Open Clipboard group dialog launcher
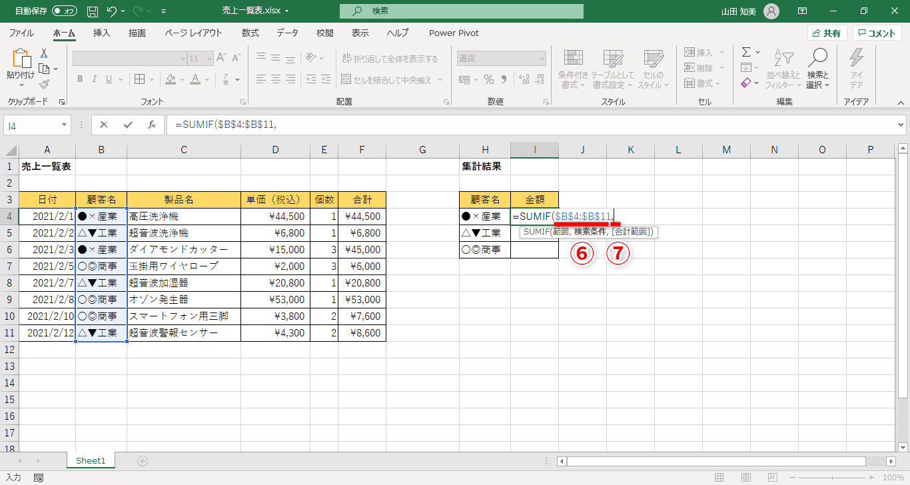 pyautogui.click(x=62, y=103)
